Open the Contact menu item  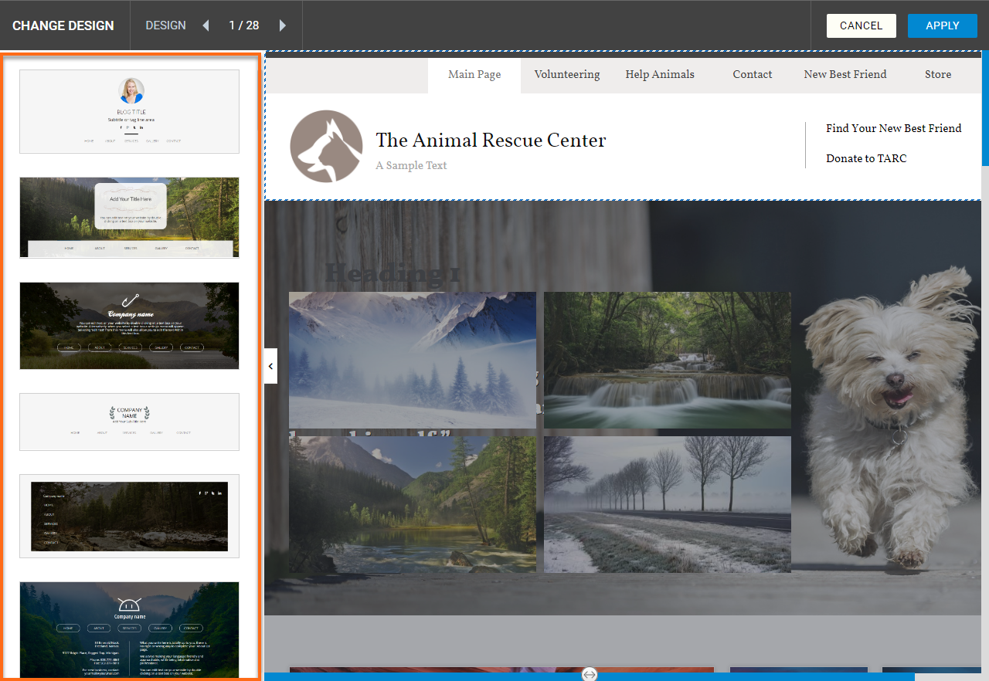[x=752, y=75]
